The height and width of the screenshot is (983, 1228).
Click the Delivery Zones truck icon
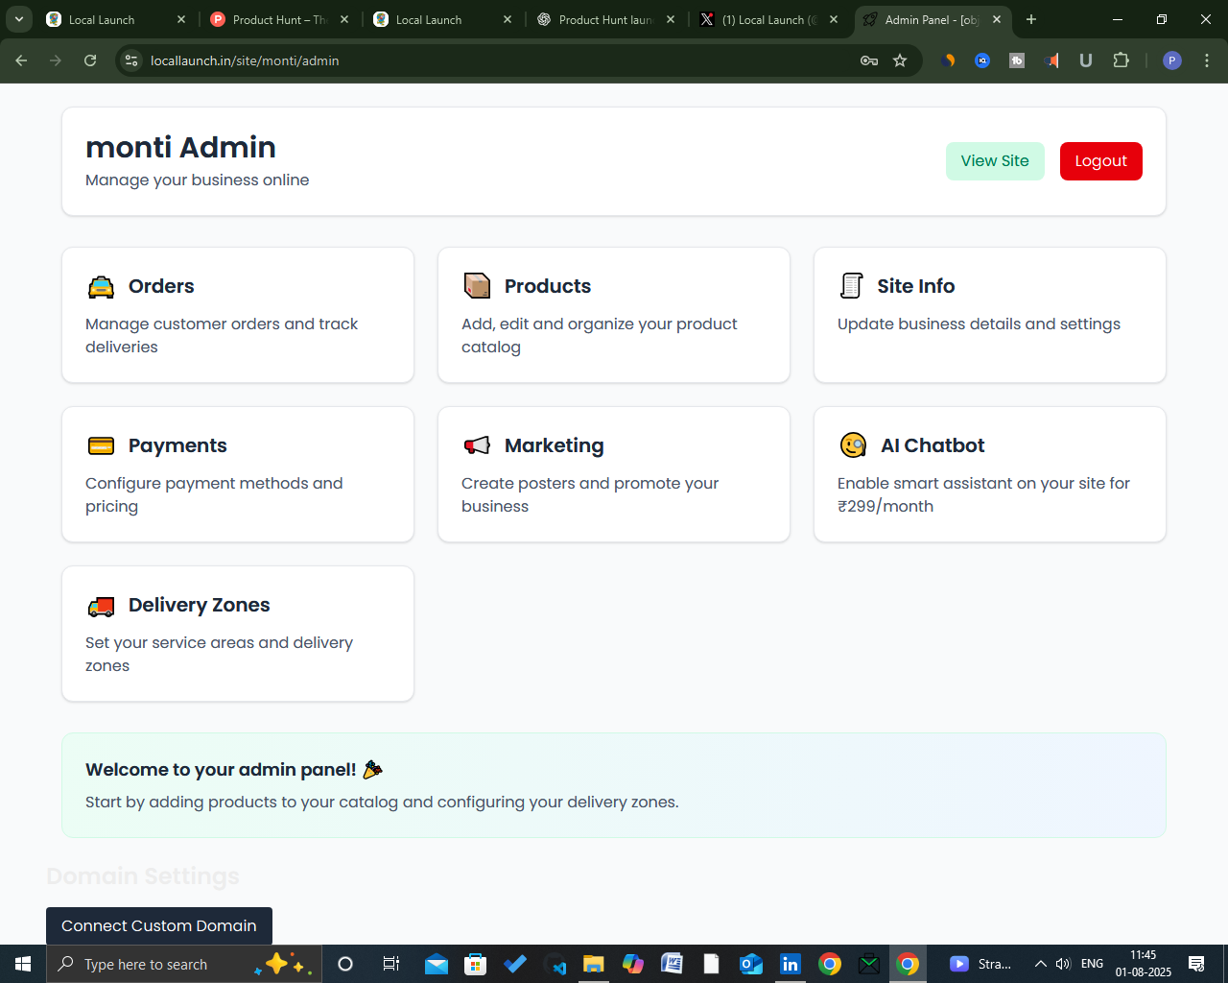pyautogui.click(x=101, y=606)
